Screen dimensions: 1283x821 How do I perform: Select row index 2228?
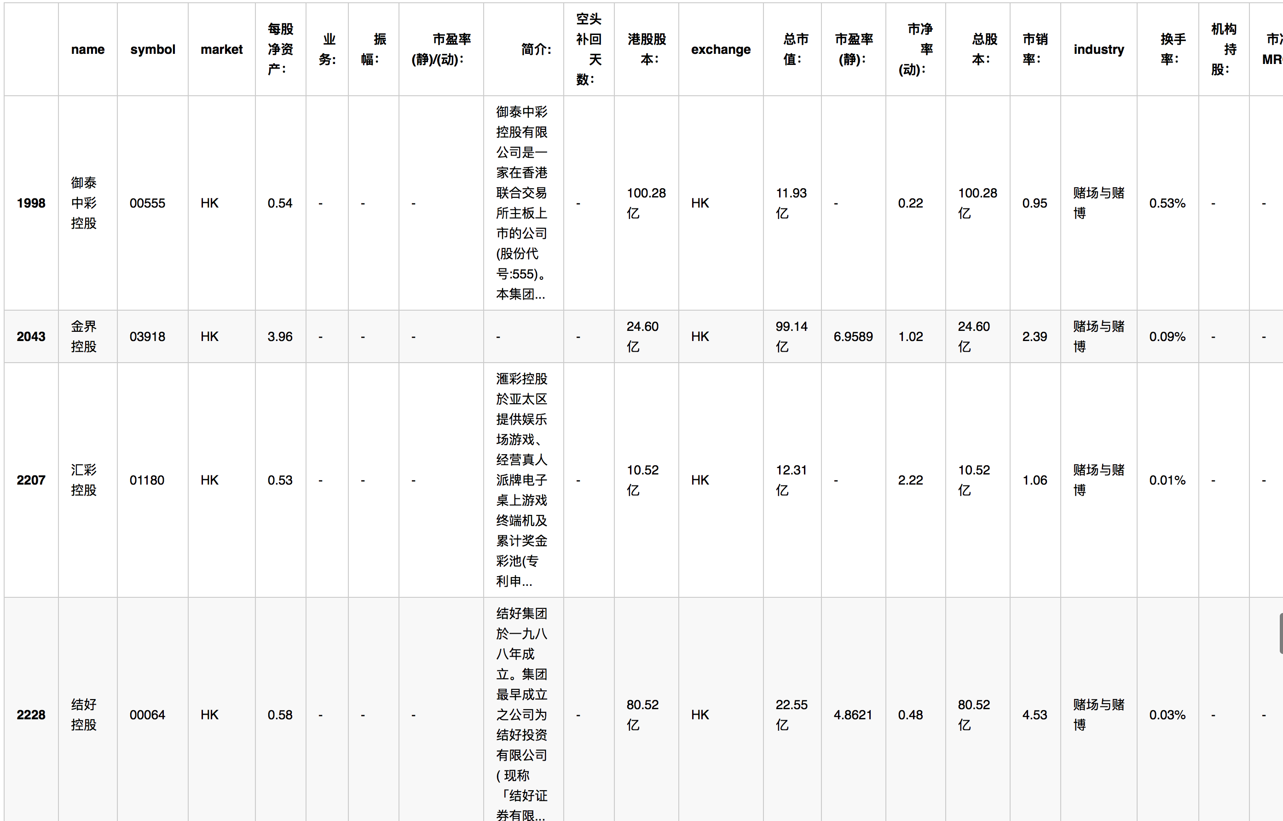[31, 714]
